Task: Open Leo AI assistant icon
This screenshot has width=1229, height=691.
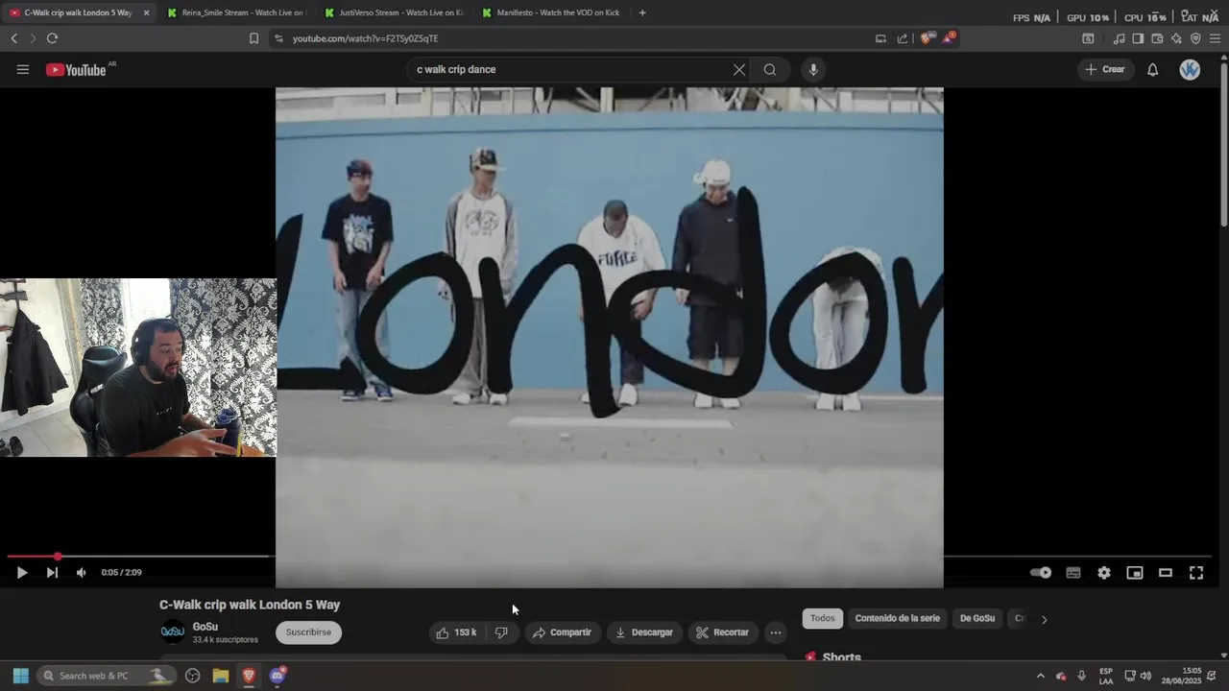Action: [x=1176, y=38]
